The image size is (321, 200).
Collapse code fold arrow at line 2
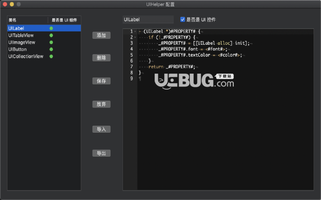pyautogui.click(x=135, y=37)
